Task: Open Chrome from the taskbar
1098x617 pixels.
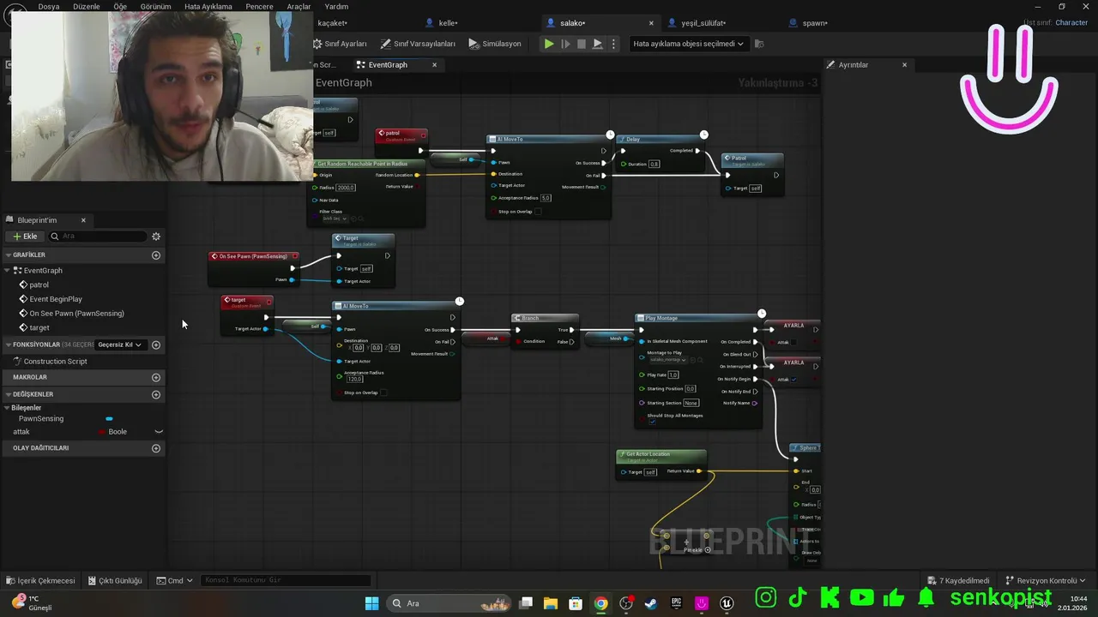Action: (x=601, y=603)
